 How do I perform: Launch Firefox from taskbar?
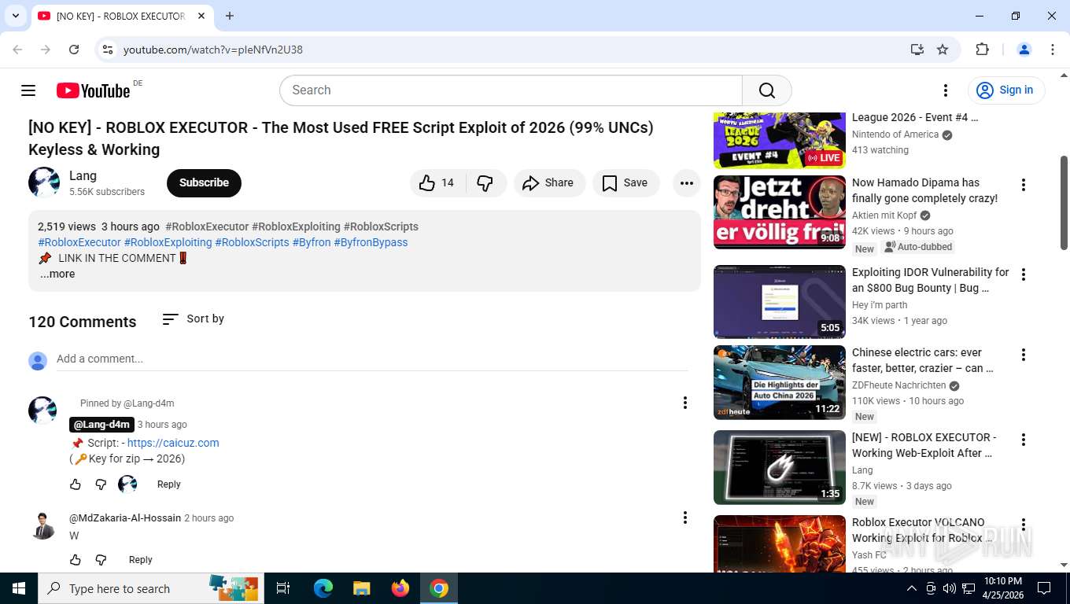point(400,588)
